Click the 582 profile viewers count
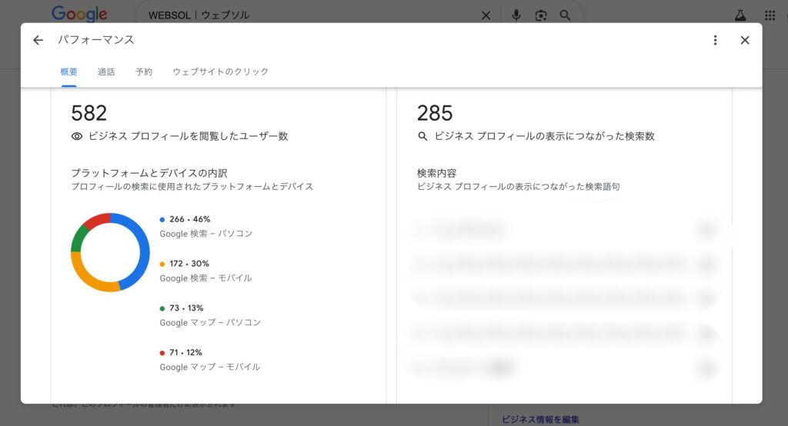This screenshot has height=426, width=788. click(x=89, y=113)
